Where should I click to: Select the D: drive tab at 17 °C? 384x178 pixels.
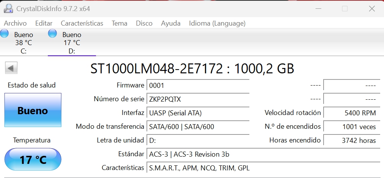(x=72, y=42)
